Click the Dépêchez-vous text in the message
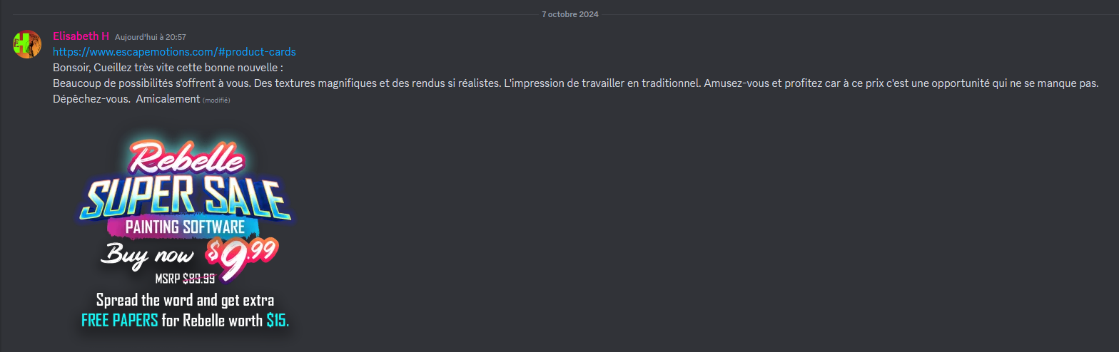Viewport: 1119px width, 352px height. 91,99
